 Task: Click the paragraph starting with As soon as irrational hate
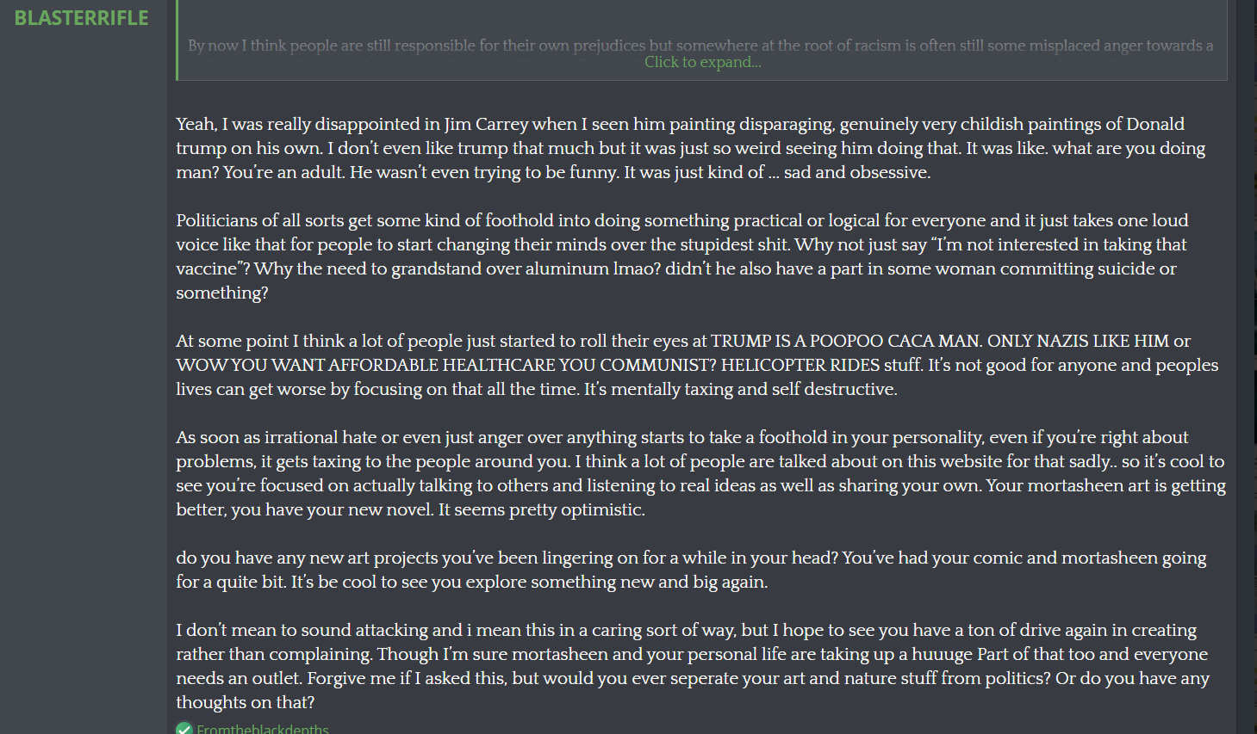pos(700,473)
